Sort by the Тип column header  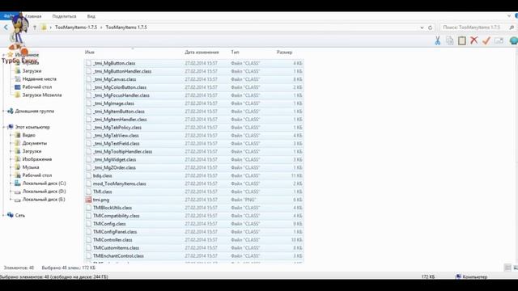coord(235,52)
